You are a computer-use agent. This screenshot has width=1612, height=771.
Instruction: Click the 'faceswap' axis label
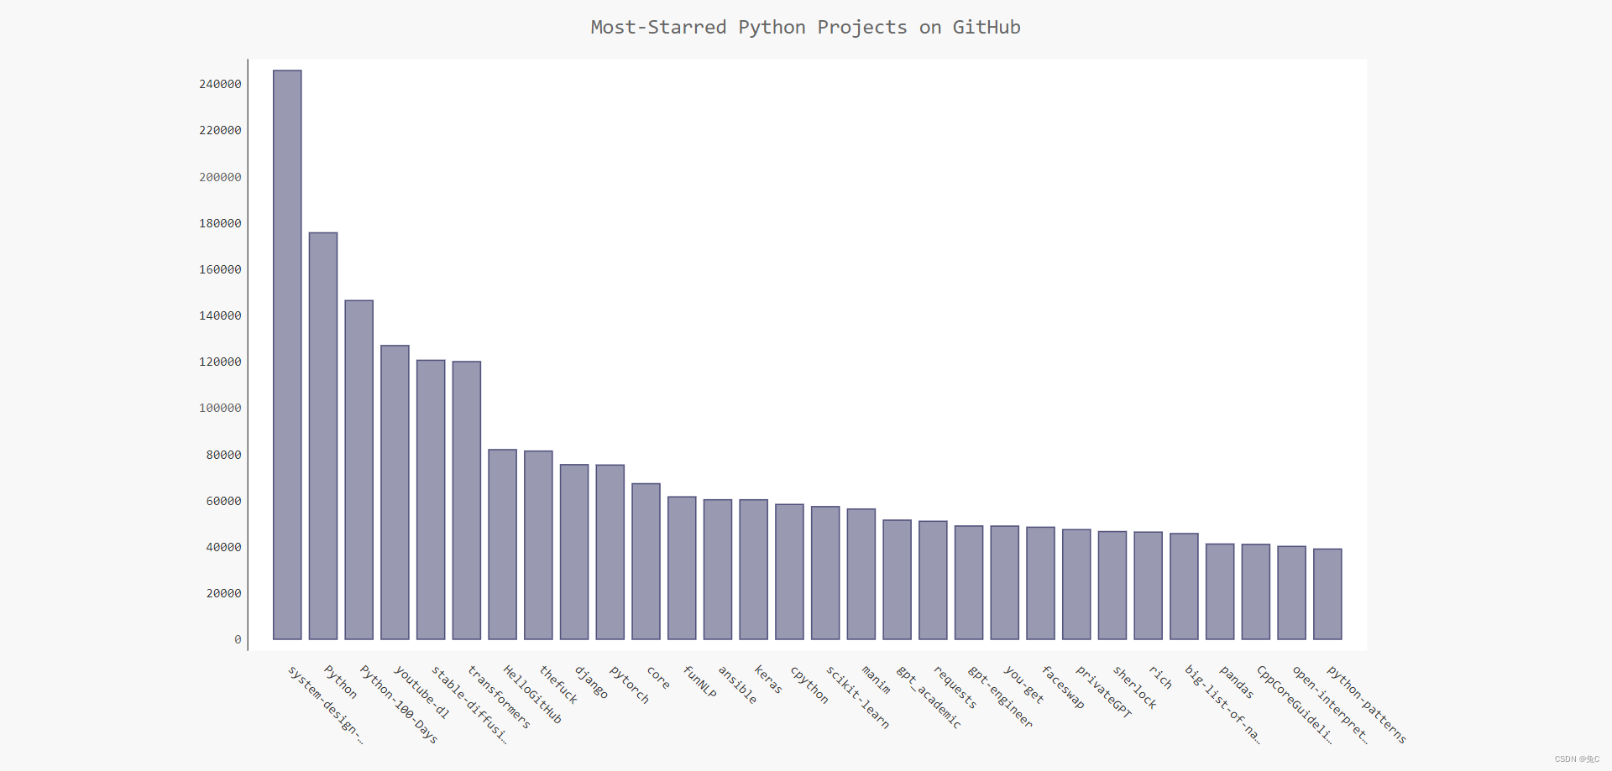(1063, 687)
